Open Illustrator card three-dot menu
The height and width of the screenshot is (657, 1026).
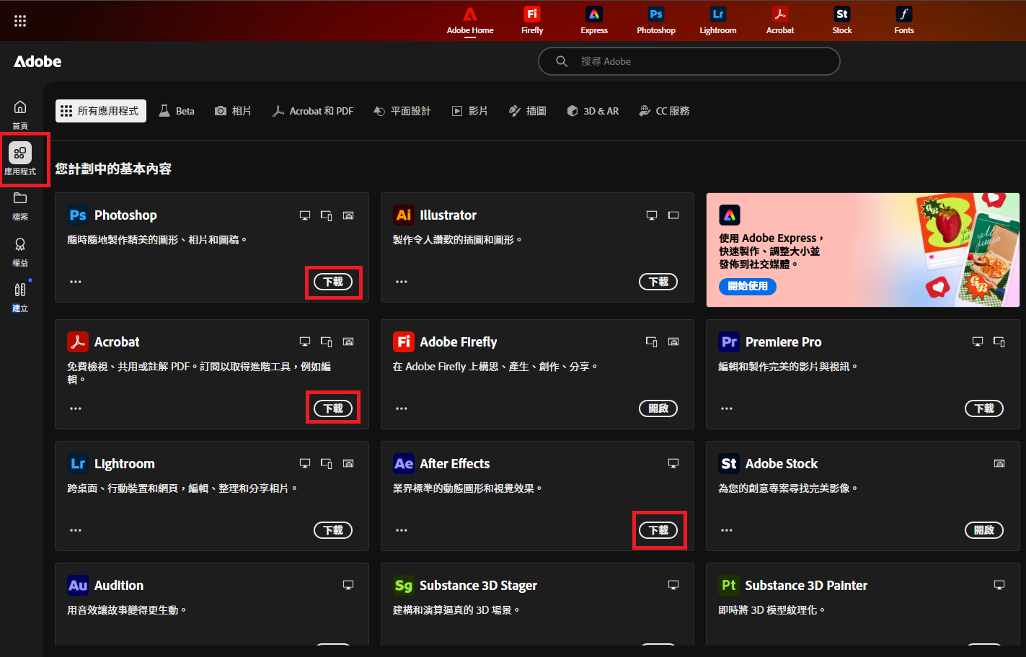402,282
